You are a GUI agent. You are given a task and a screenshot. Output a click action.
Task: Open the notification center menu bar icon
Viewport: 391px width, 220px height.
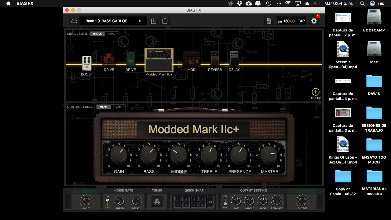[x=381, y=3]
